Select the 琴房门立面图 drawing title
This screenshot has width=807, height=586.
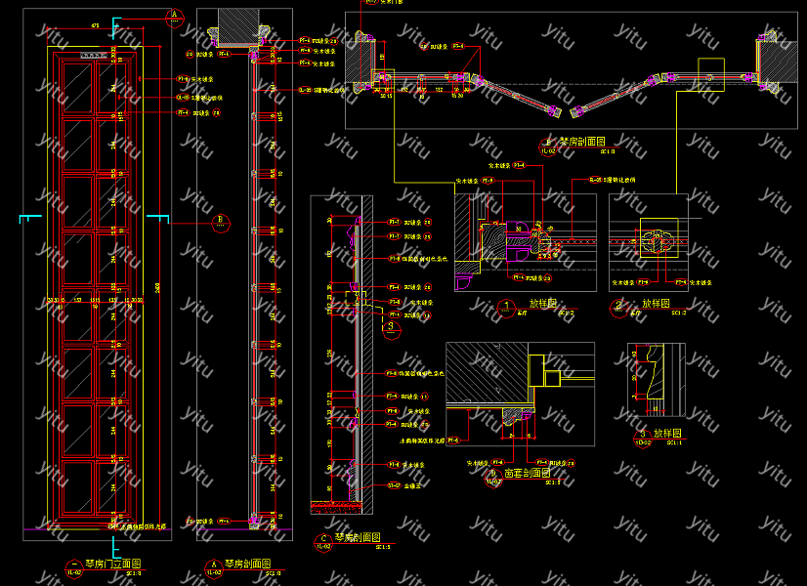coord(113,564)
